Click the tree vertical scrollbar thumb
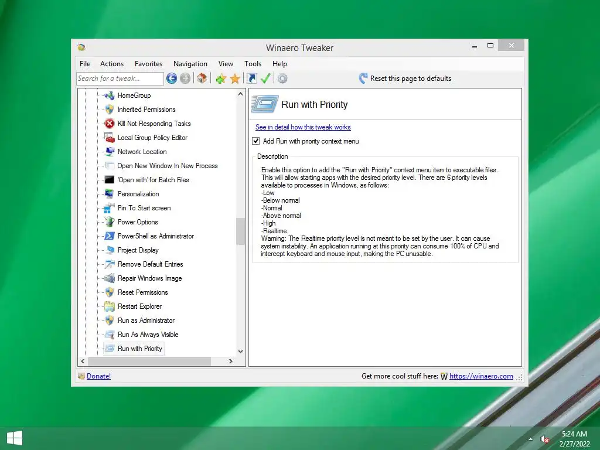The width and height of the screenshot is (600, 450). (240, 231)
